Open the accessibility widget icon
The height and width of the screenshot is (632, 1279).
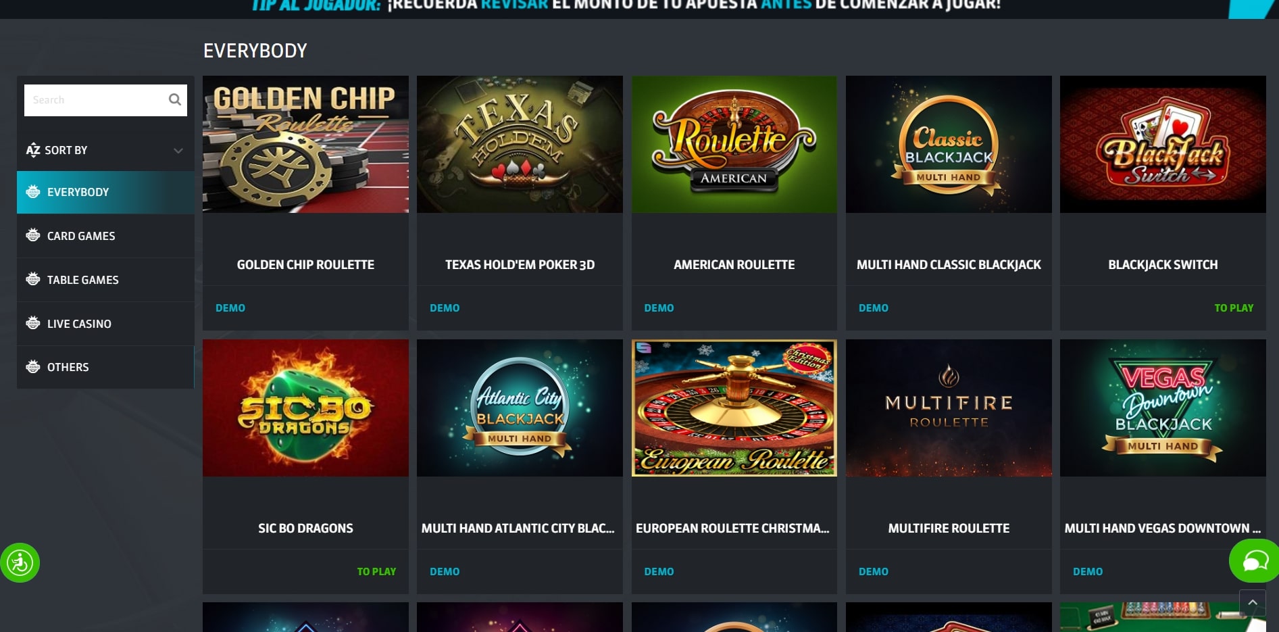[x=20, y=562]
